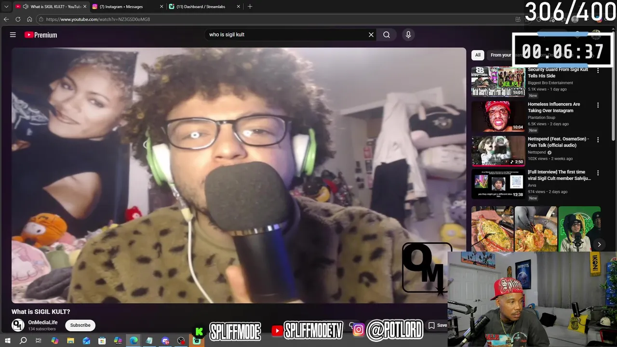Open Discord from the taskbar

pos(165,341)
